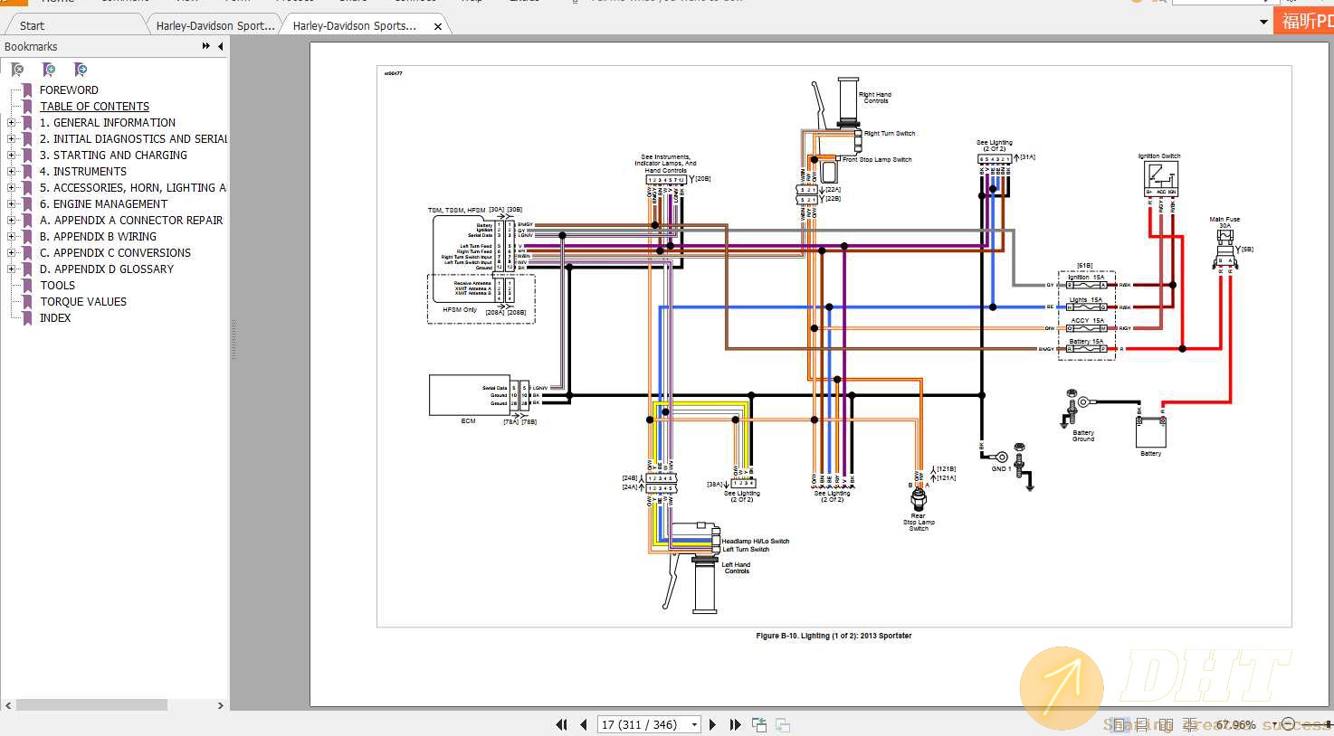Viewport: 1334px width, 736px height.
Task: Expand 2. INITIAL DIAGNOSTICS bookmark node
Action: (x=11, y=138)
